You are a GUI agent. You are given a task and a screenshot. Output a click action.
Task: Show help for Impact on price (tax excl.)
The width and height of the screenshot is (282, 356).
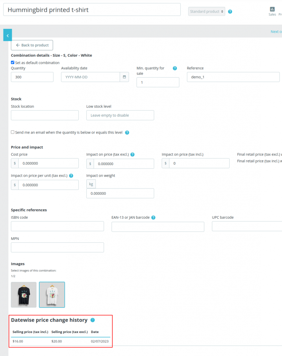pyautogui.click(x=133, y=155)
